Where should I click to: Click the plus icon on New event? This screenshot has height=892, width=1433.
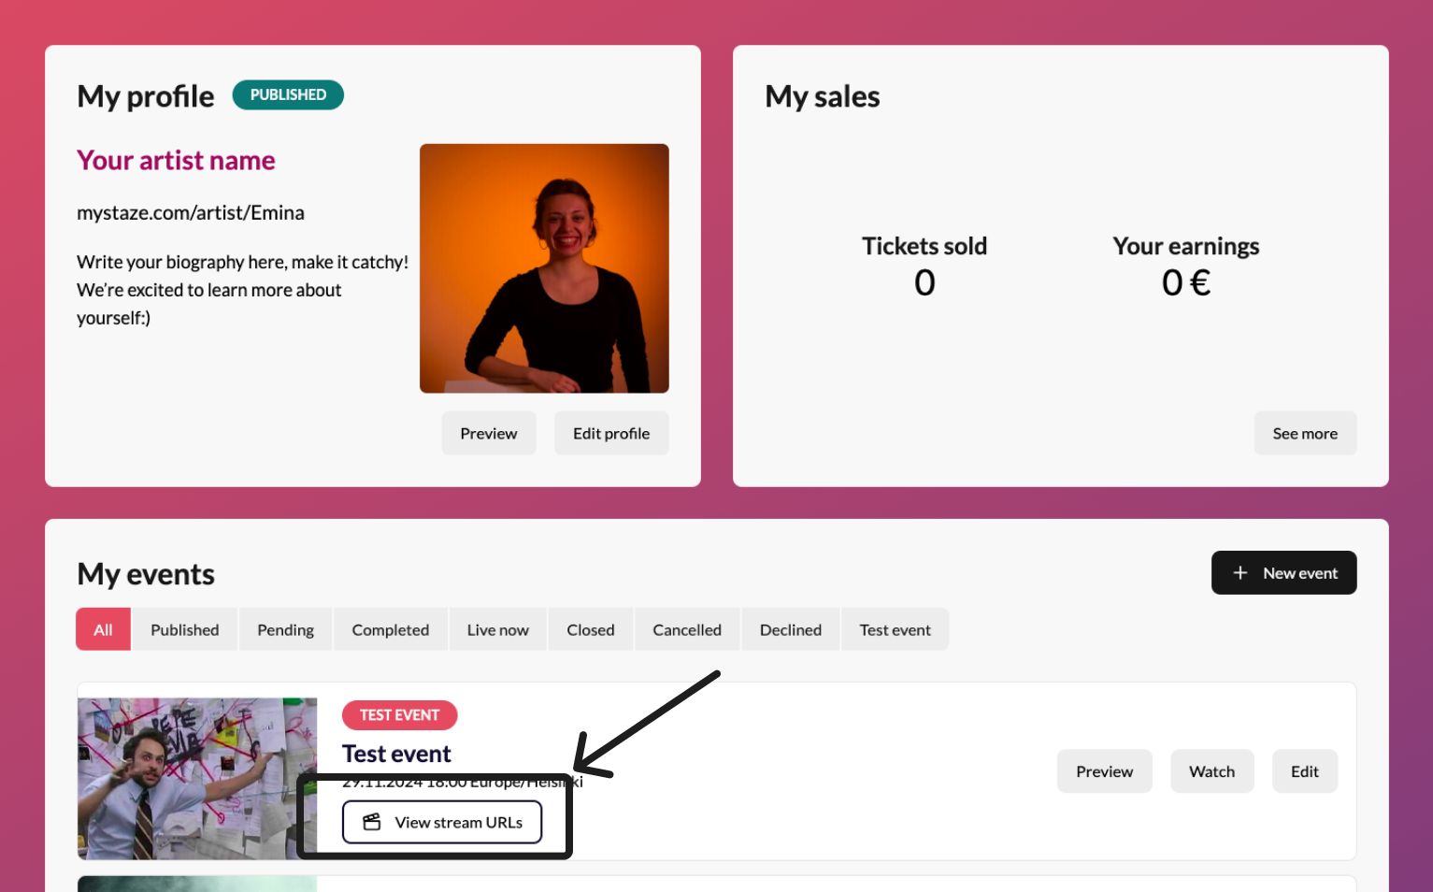1240,573
